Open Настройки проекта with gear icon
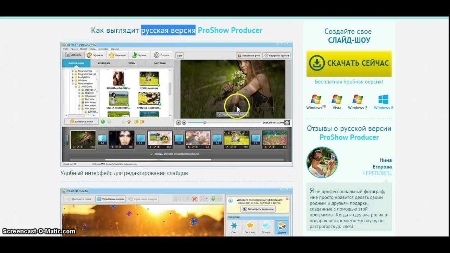This screenshot has height=253, width=450. click(x=276, y=56)
